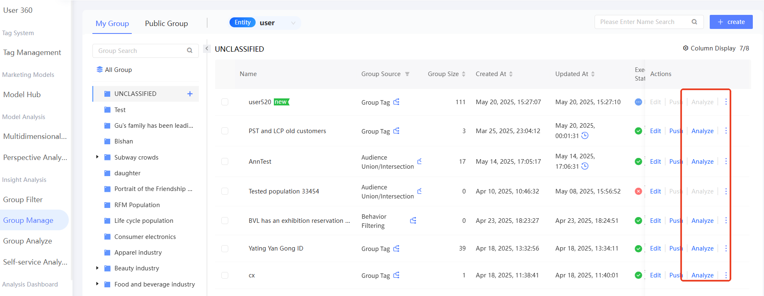
Task: Click the create button
Action: pos(731,22)
